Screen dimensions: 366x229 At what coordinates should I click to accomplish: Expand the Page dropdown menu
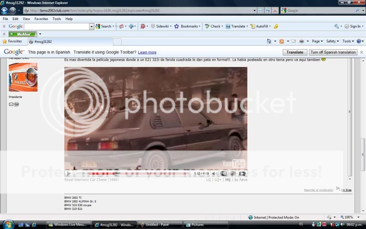pos(317,42)
